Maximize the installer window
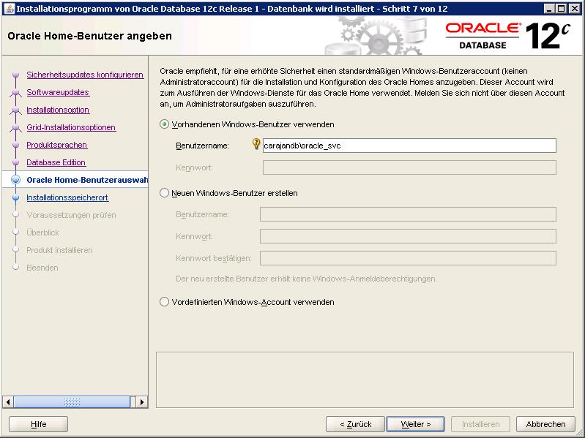585x438 pixels. (561, 9)
